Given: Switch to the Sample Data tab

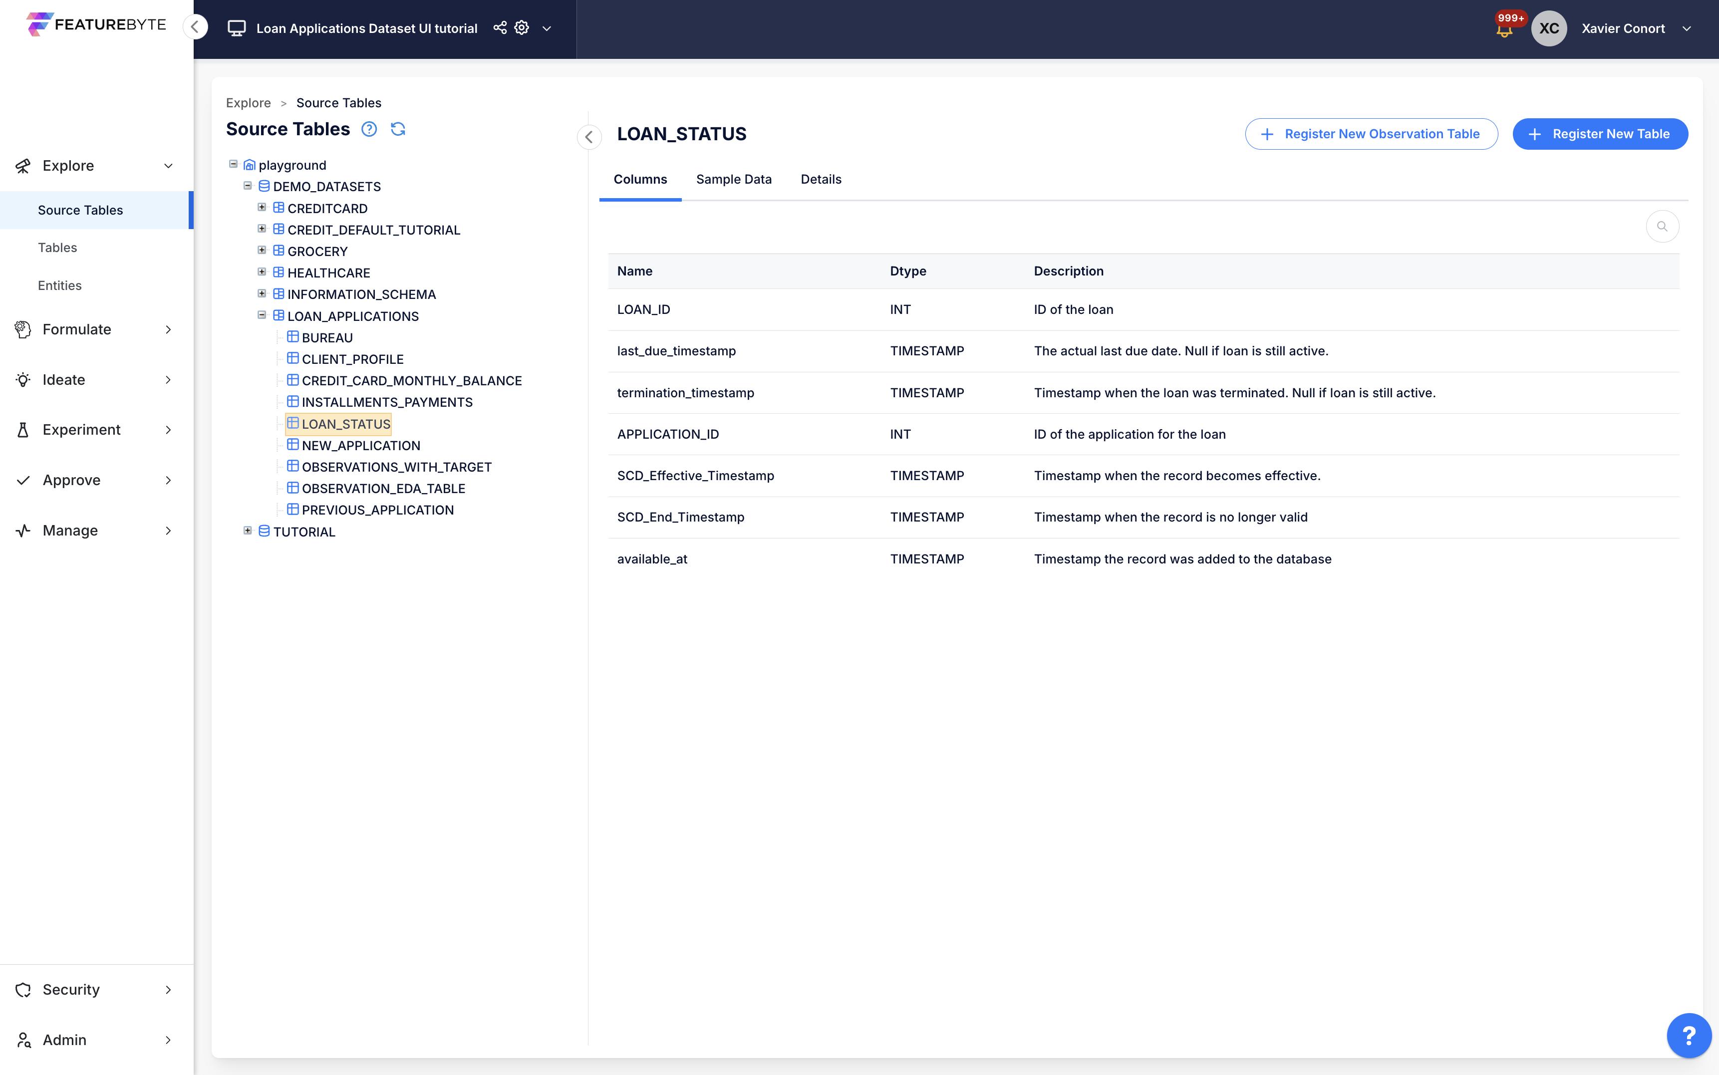Looking at the screenshot, I should pyautogui.click(x=734, y=179).
